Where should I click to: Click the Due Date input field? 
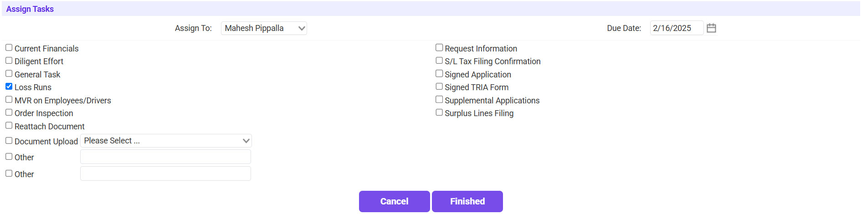676,28
